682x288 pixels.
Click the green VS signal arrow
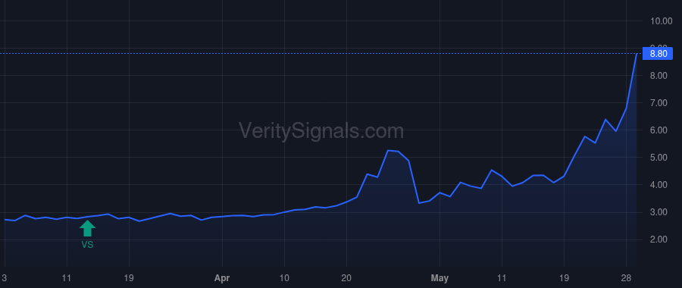pos(87,228)
